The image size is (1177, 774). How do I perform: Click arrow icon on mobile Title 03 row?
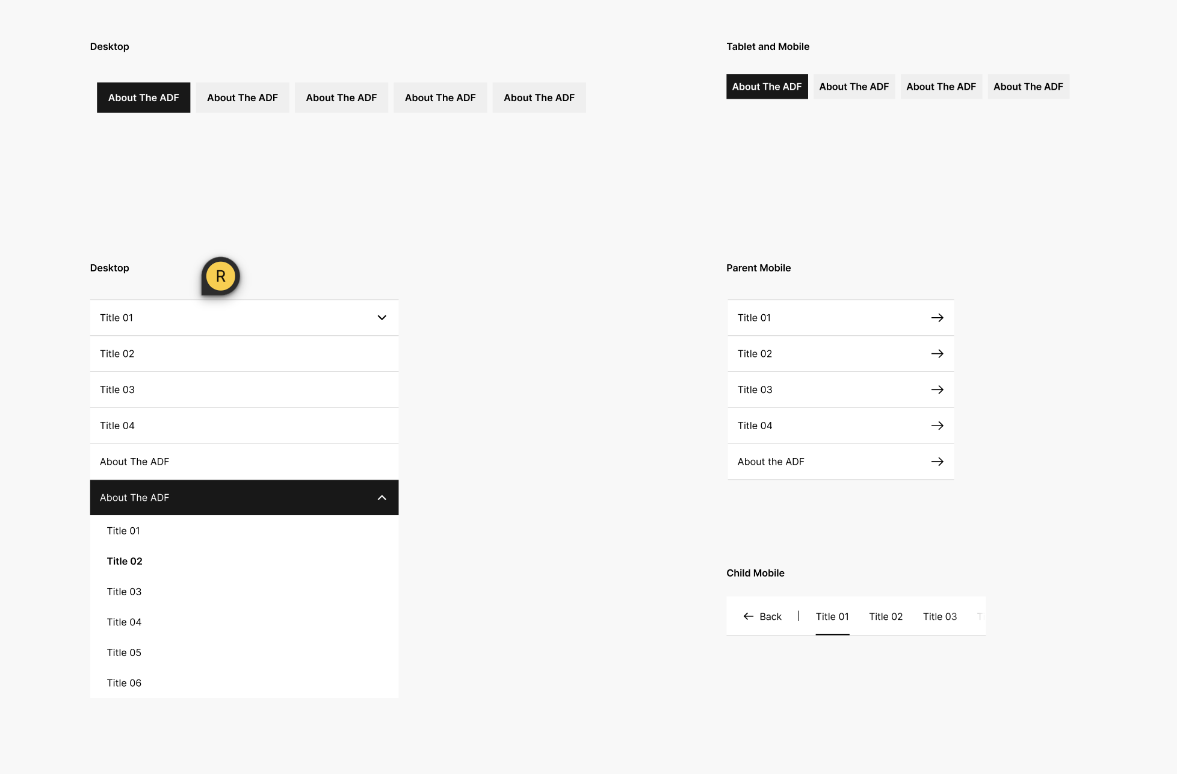tap(937, 390)
